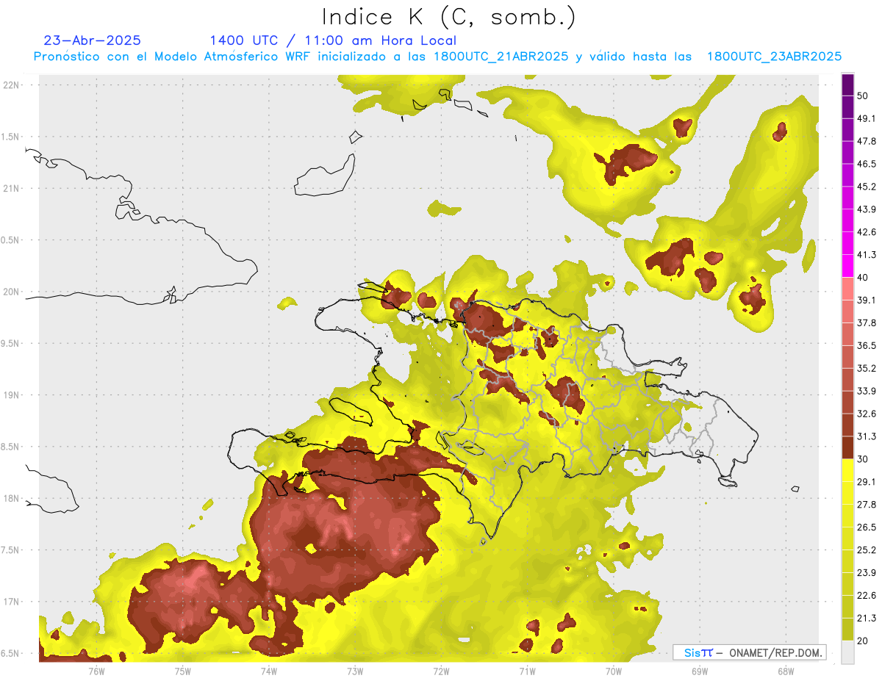This screenshot has width=882, height=681.
Task: Click the latitude label "19N"
Action: point(12,395)
